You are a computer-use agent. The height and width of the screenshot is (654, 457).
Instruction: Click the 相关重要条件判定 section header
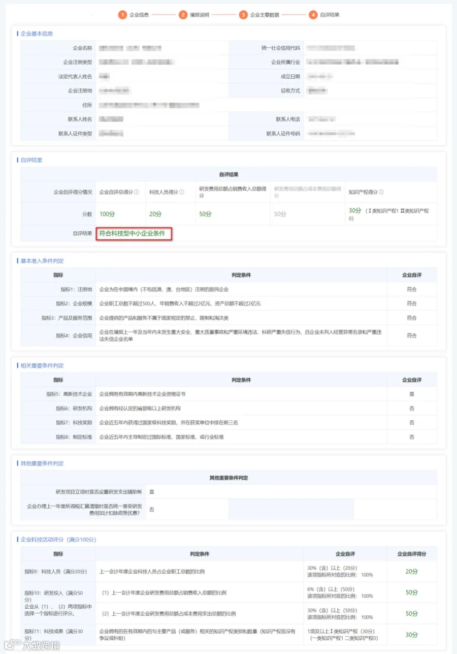(42, 365)
